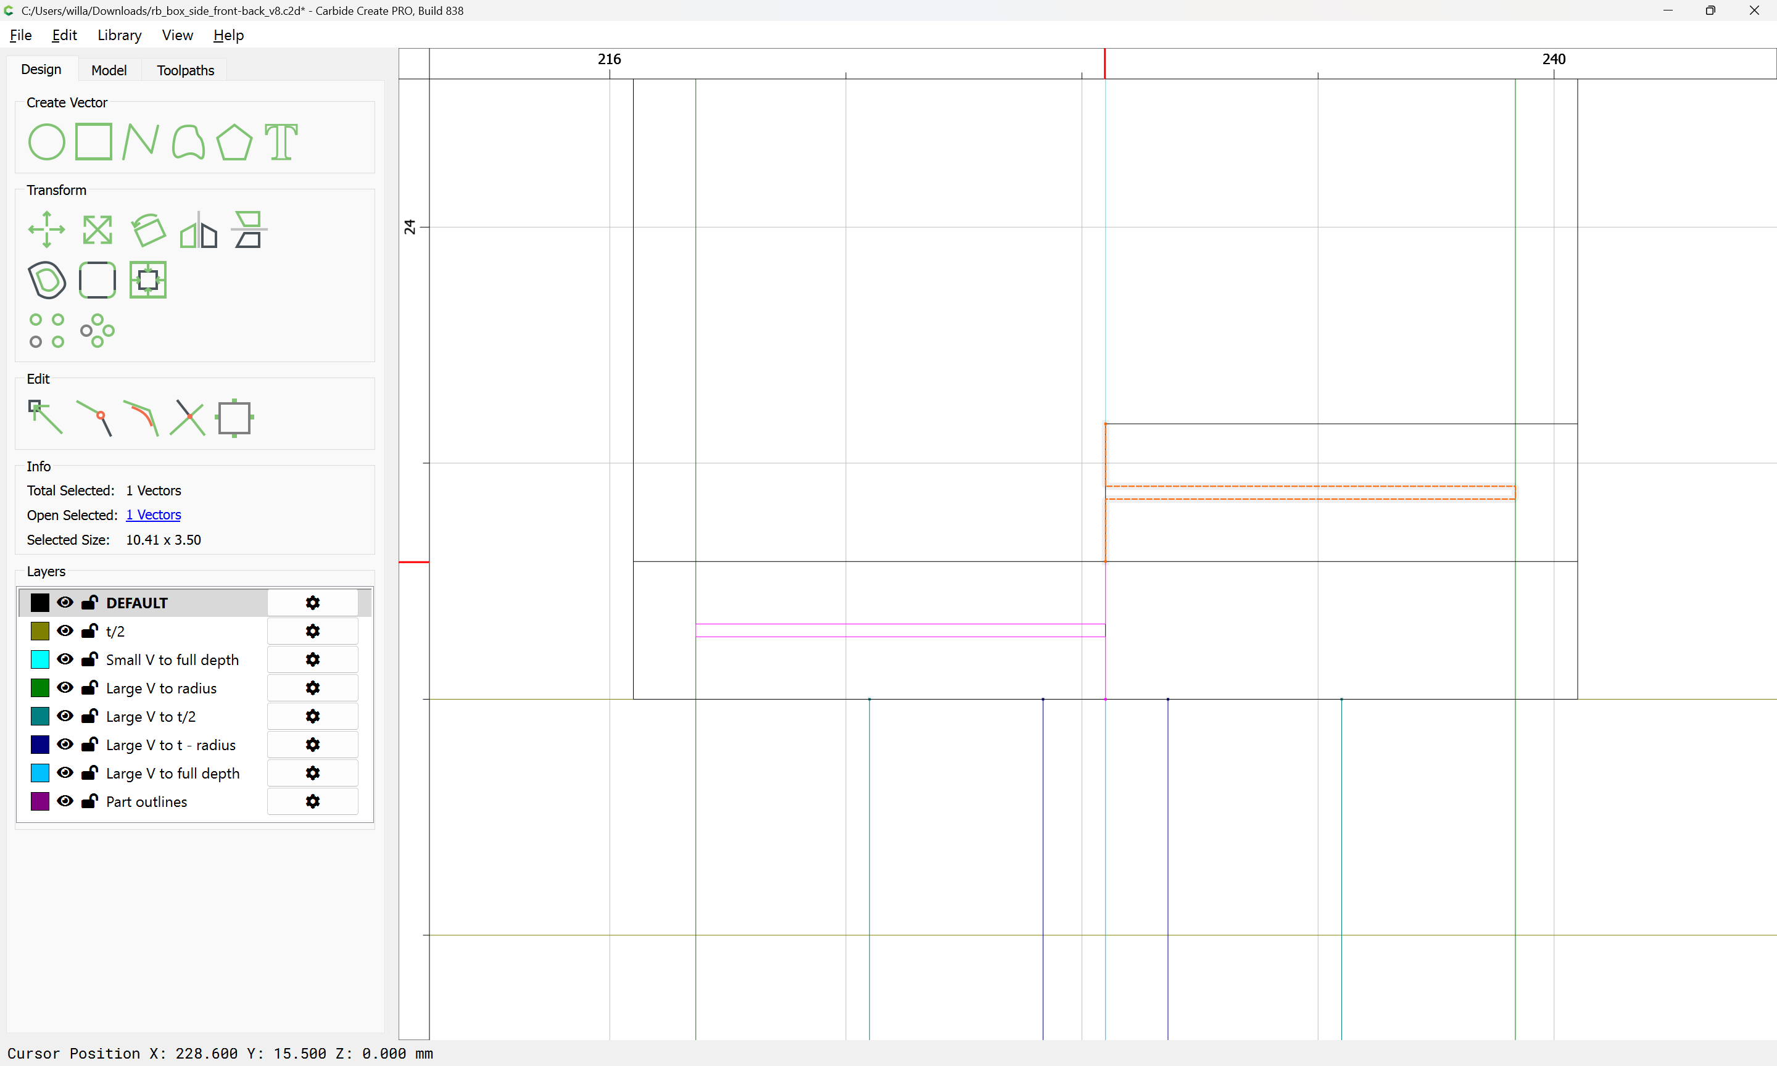
Task: Switch to the Toolpaths tab
Action: [185, 70]
